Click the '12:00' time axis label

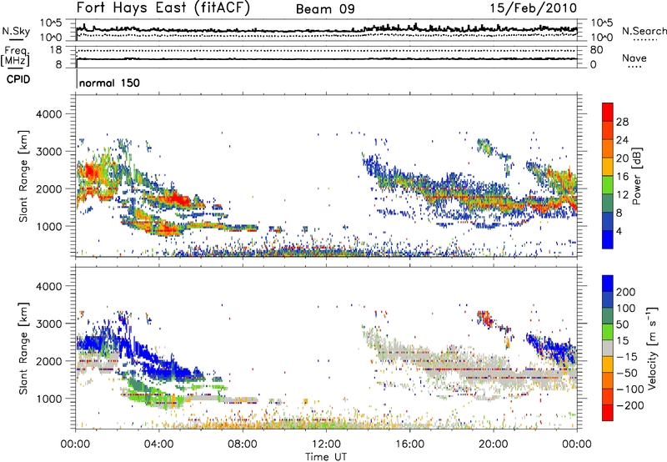click(326, 444)
